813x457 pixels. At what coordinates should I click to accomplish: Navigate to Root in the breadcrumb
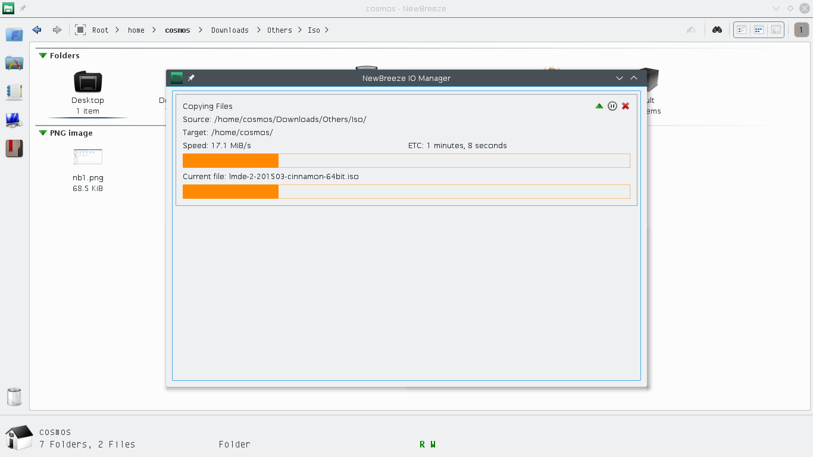101,30
